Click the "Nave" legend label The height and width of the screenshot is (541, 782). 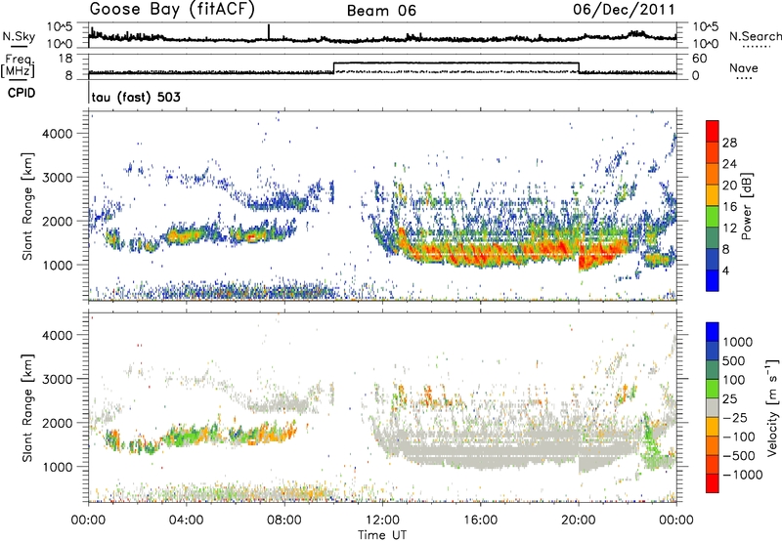tap(744, 67)
